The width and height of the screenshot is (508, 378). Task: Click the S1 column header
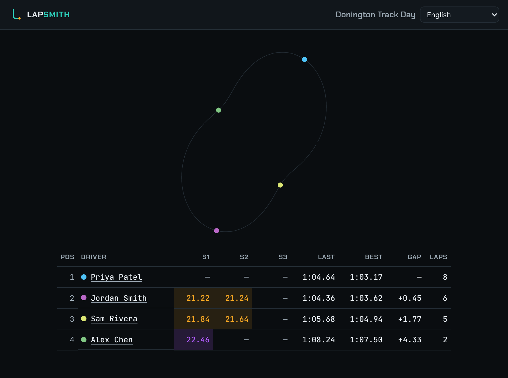tap(206, 257)
